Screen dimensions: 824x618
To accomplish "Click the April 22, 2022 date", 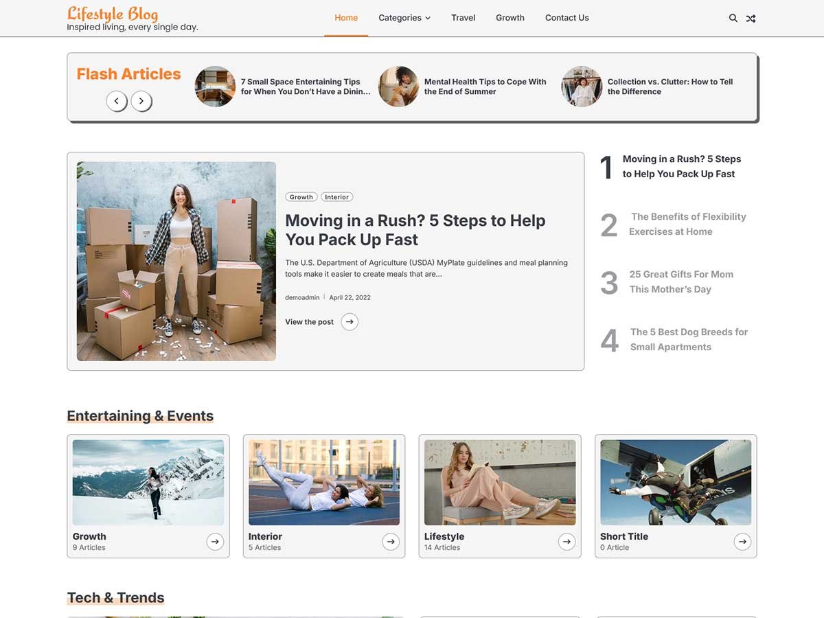I will 350,297.
